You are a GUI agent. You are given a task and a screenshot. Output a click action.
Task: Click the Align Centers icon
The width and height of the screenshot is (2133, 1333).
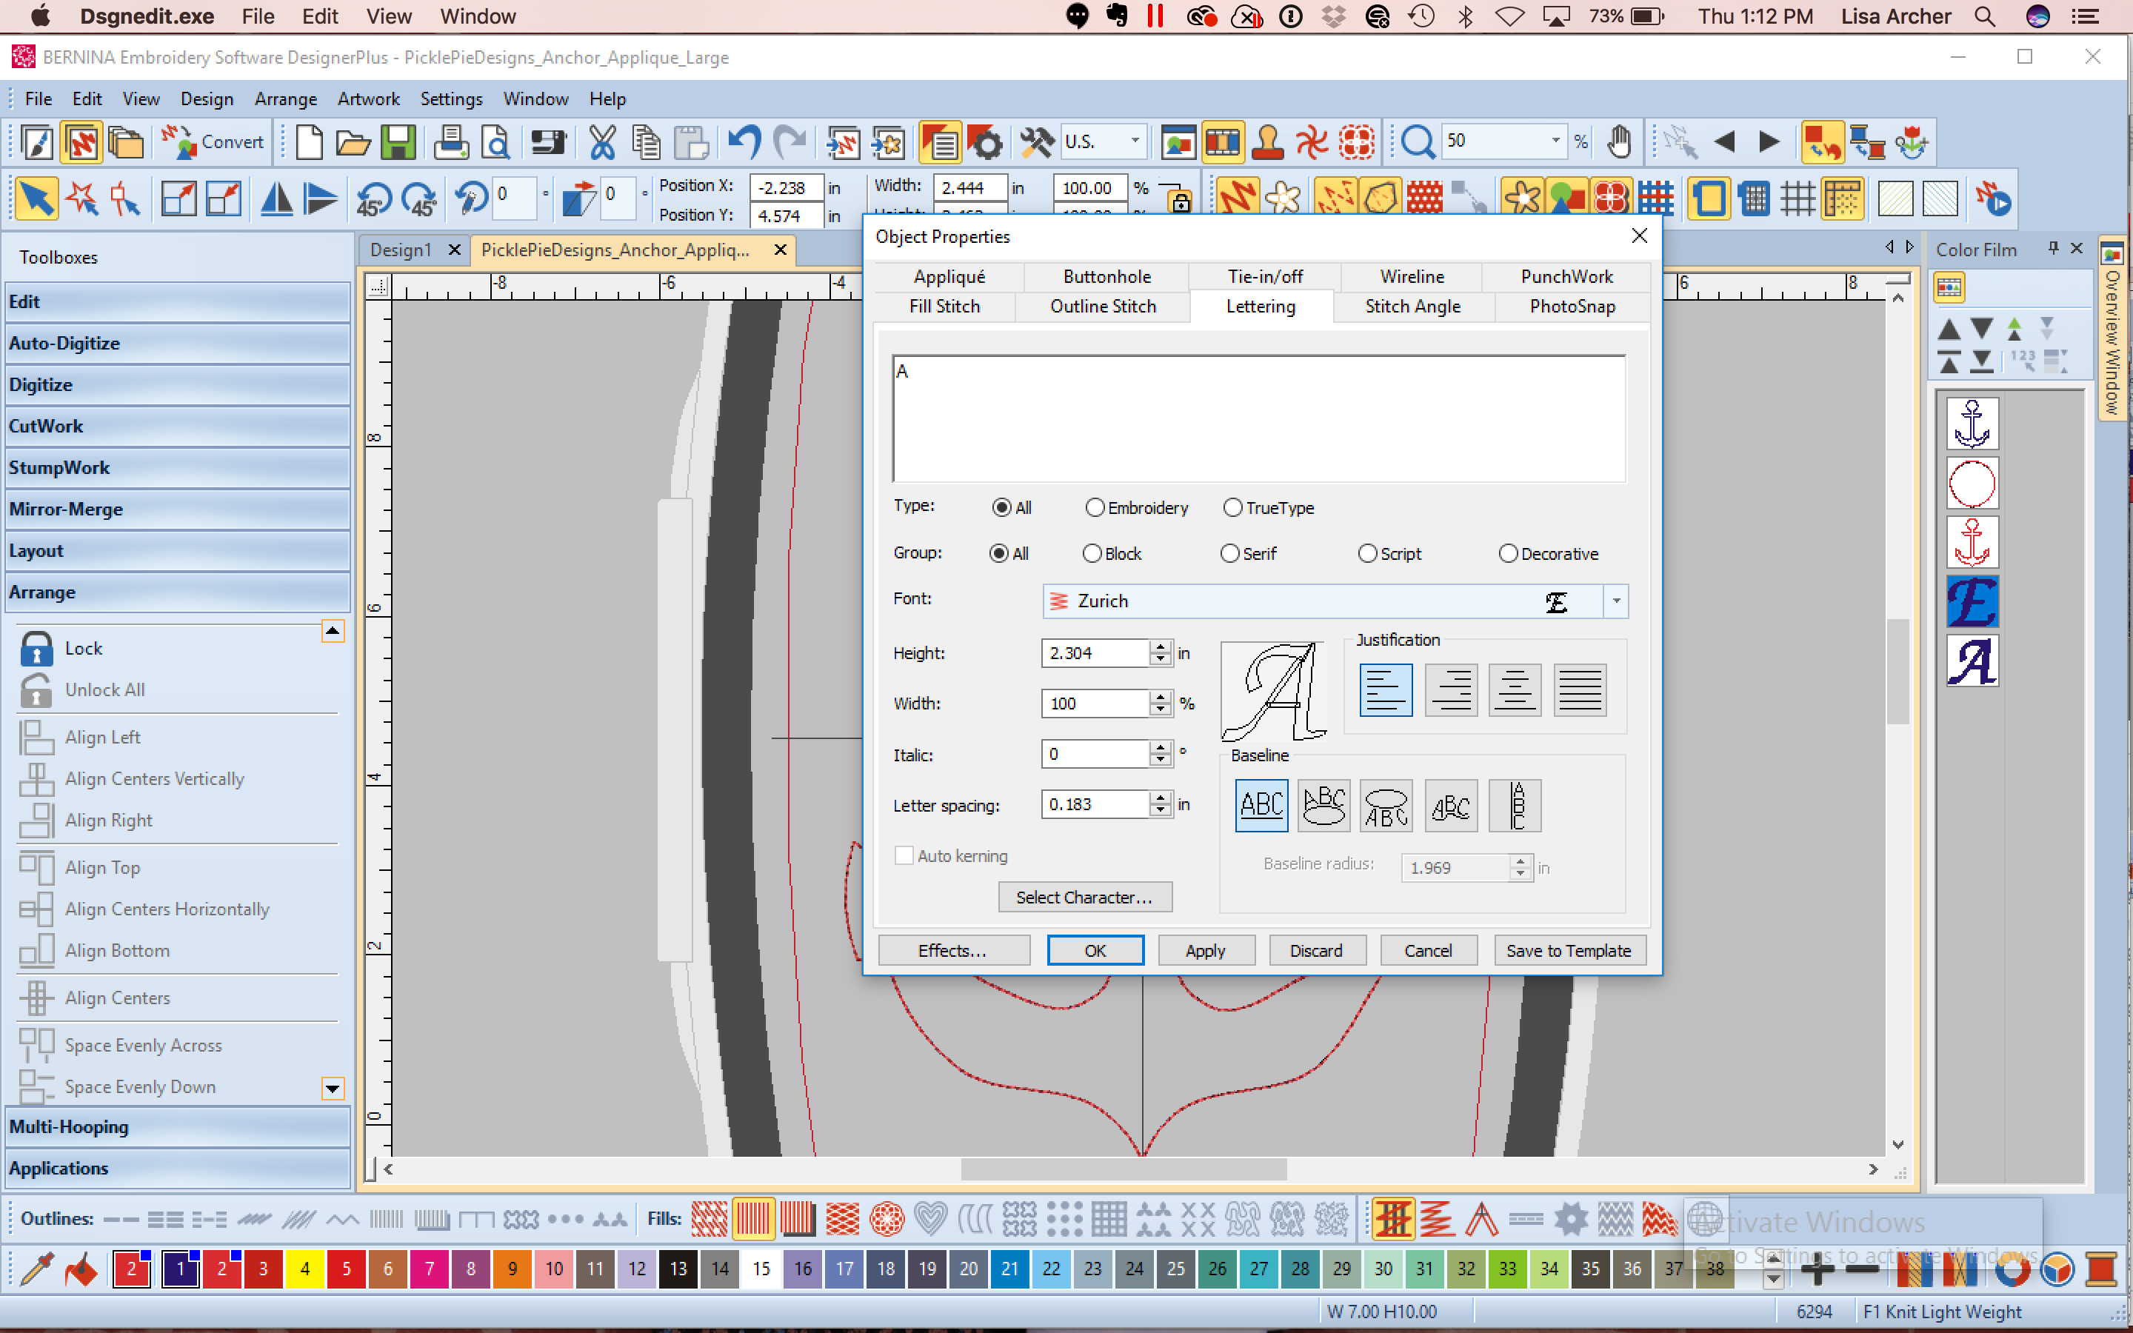[x=36, y=998]
